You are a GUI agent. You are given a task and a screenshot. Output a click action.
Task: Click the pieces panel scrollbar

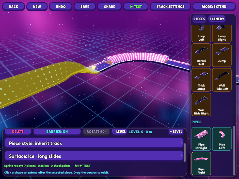[234, 150]
